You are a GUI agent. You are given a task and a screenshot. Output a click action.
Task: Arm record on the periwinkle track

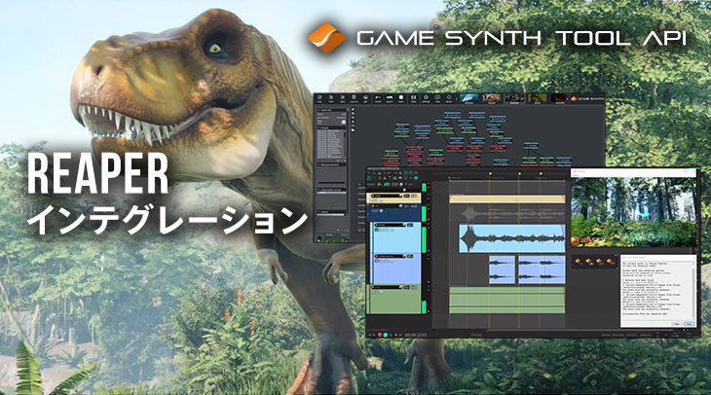376,257
